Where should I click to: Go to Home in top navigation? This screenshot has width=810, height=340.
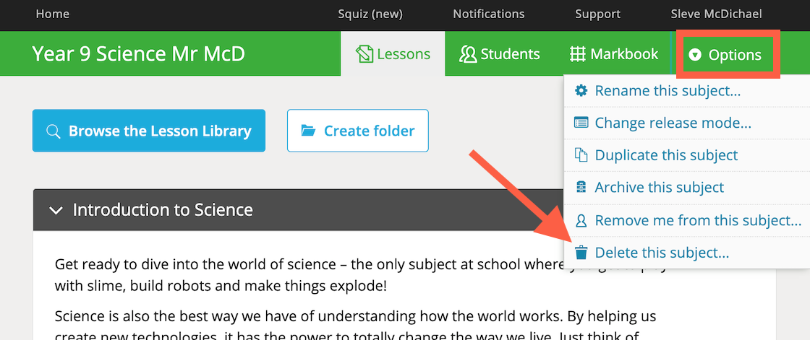click(x=52, y=14)
